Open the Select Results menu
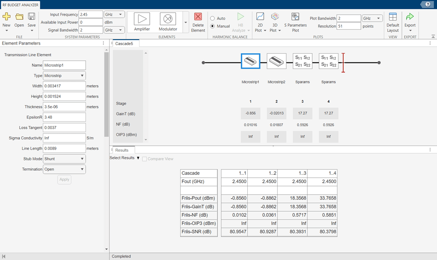 124,158
